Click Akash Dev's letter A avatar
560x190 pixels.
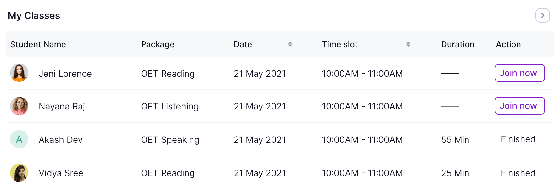[x=19, y=139]
